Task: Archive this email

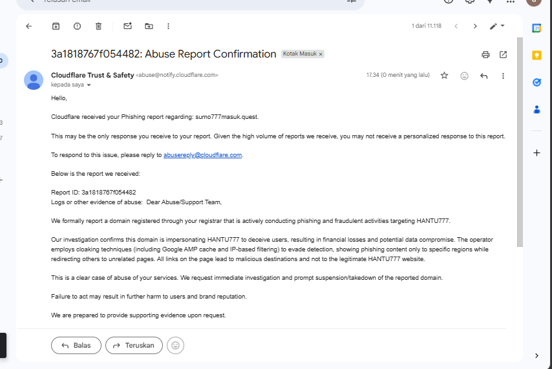Action: tap(56, 26)
